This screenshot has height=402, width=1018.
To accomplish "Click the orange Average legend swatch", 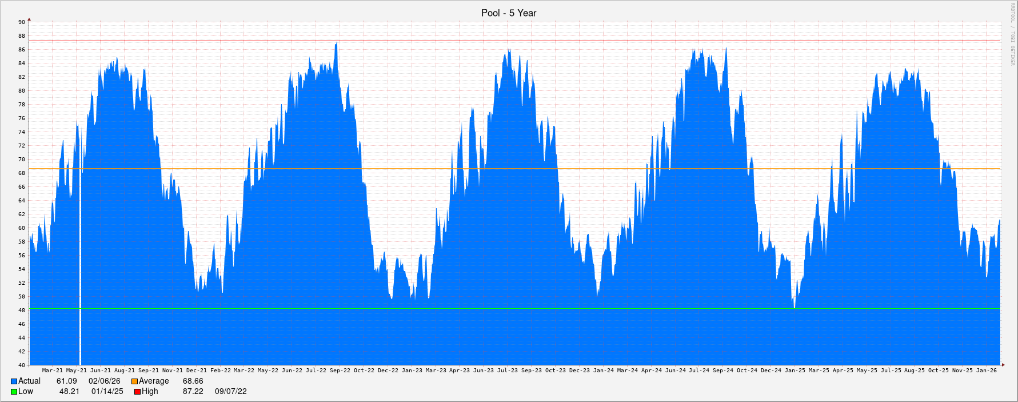I will 135,381.
